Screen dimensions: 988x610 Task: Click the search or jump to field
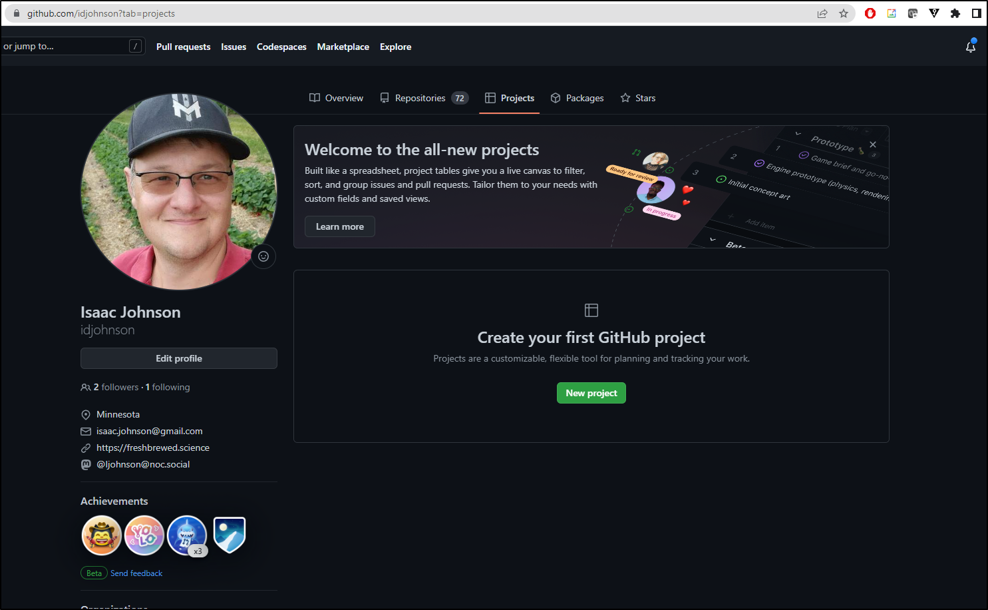click(73, 46)
